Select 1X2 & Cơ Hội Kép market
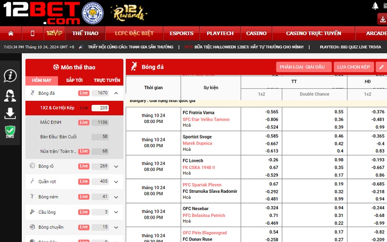Viewport: 387px width, 242px height. [74, 108]
